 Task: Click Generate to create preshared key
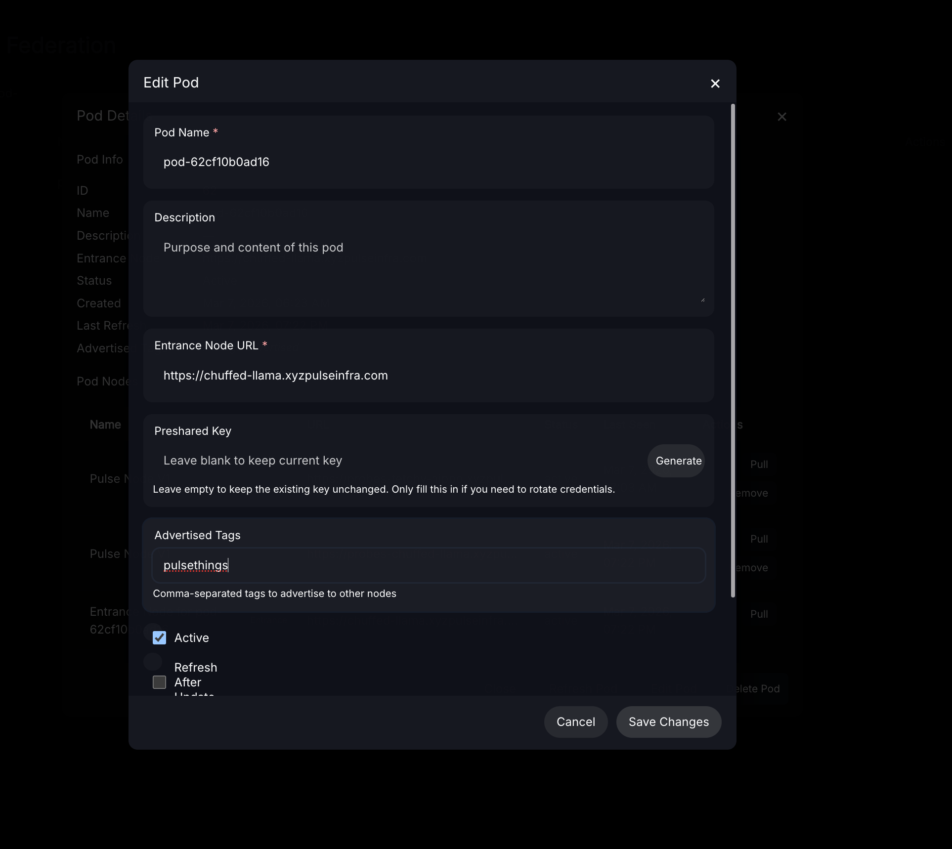[678, 461]
